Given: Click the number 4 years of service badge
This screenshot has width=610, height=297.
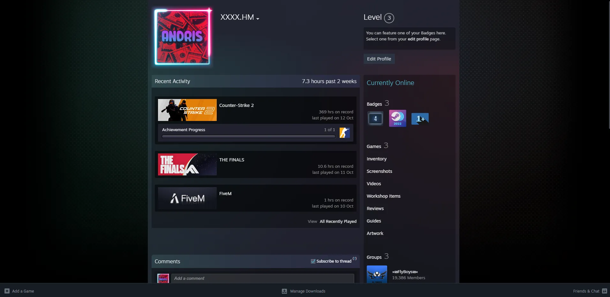Looking at the screenshot, I should pos(375,118).
